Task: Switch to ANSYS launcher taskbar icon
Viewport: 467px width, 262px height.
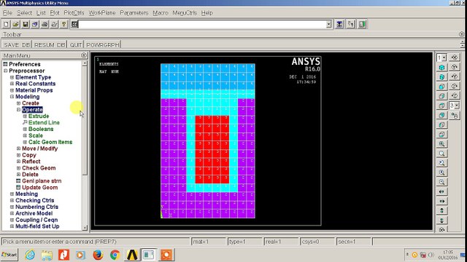Action: (132, 255)
